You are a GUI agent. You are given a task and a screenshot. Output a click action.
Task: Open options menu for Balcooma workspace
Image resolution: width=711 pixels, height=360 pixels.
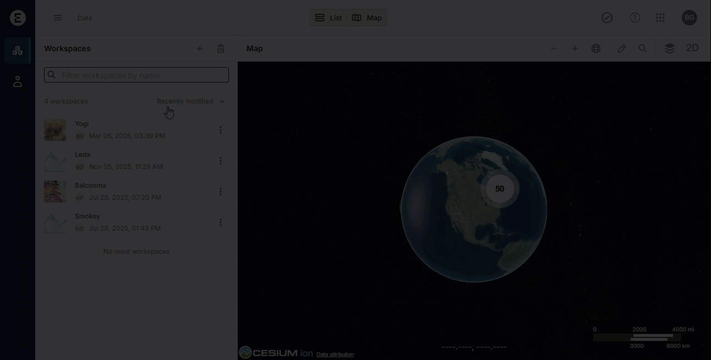pos(221,192)
